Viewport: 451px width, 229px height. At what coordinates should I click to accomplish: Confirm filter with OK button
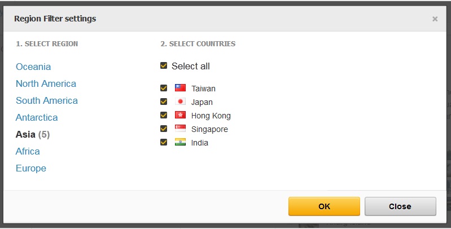coord(324,206)
